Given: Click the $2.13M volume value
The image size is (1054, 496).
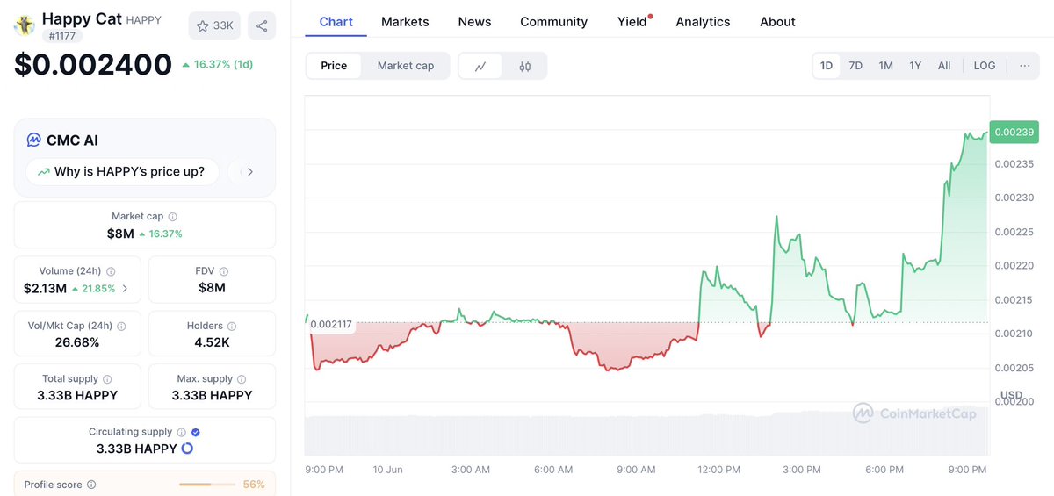Looking at the screenshot, I should [46, 288].
